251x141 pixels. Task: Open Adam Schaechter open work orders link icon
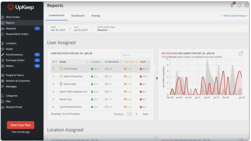[147, 77]
